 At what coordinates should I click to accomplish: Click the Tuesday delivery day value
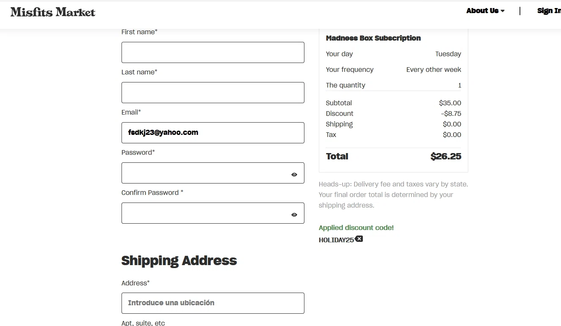[448, 54]
